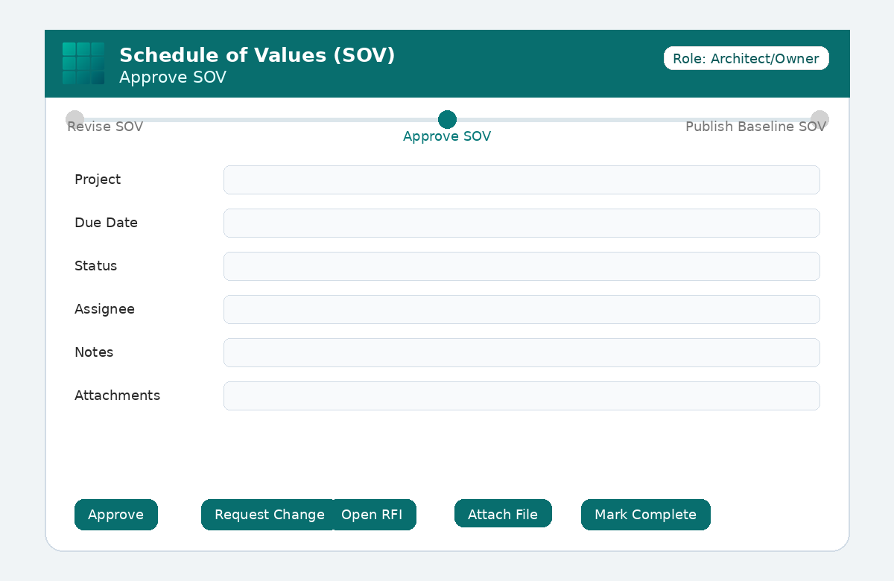Focus the Project input field
This screenshot has width=894, height=581.
pyautogui.click(x=521, y=180)
